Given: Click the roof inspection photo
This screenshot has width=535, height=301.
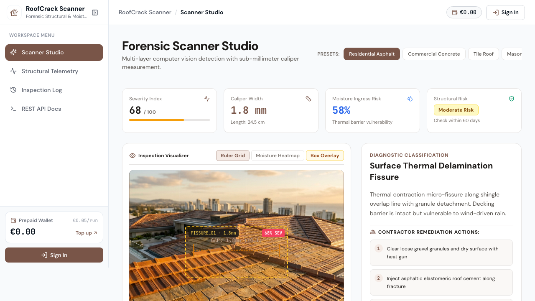Looking at the screenshot, I should click(x=237, y=235).
